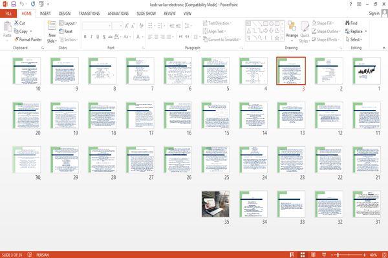Switch to Normal view in status bar
This screenshot has width=388, height=258.
292,255
